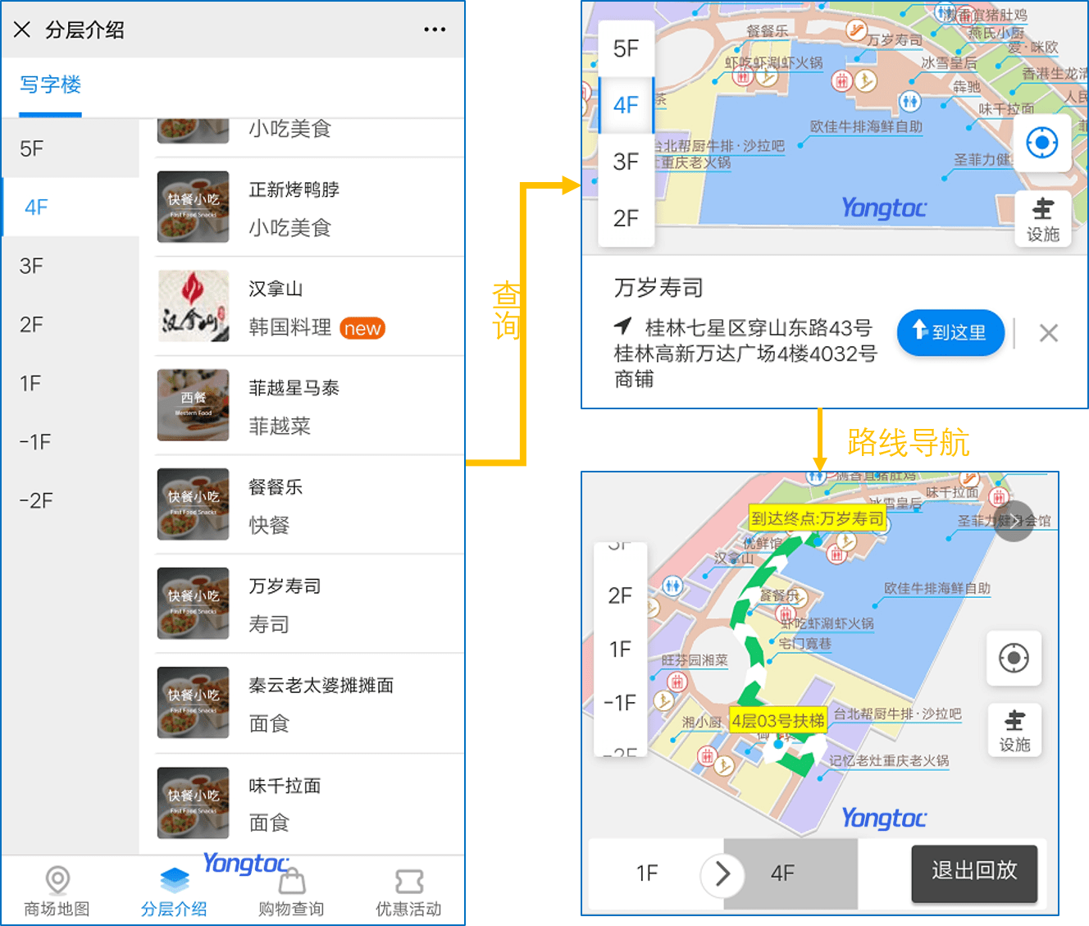
Task: Choose 4F on top map floor selector
Action: pyautogui.click(x=627, y=105)
